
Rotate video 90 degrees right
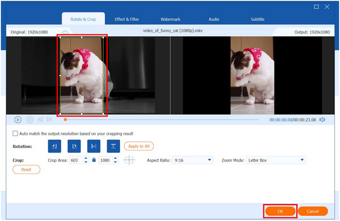pos(74,146)
